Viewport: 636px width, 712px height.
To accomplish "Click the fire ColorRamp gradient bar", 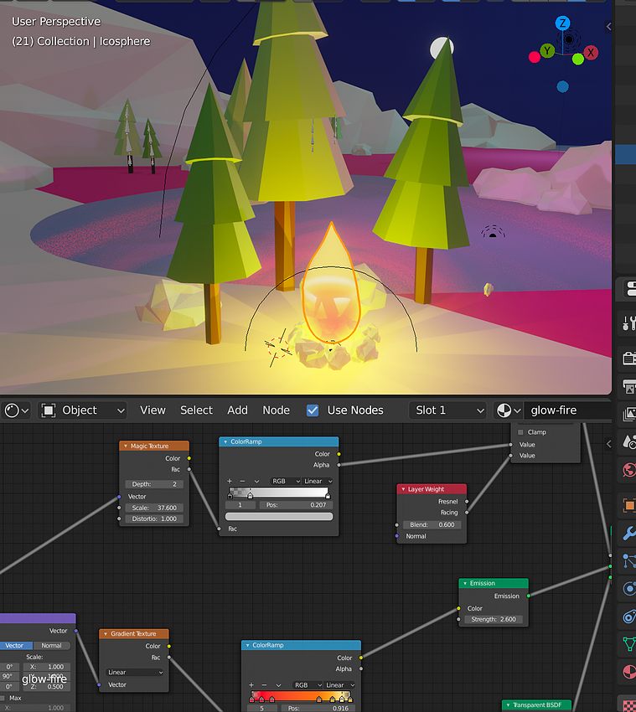I will coord(301,695).
